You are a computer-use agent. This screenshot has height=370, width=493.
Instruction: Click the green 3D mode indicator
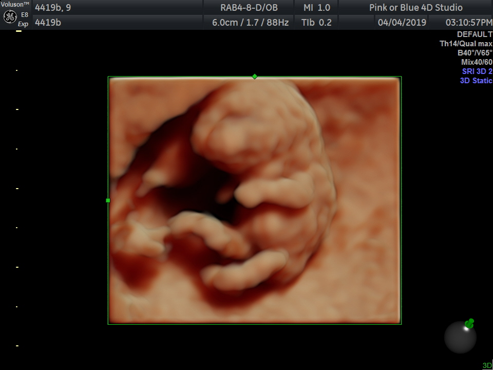(487, 365)
